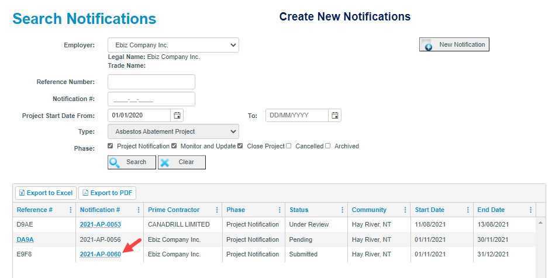Open reference DA9A link

tap(25, 239)
